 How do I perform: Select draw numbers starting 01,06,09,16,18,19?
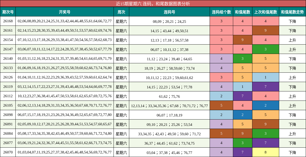[x=64, y=68]
